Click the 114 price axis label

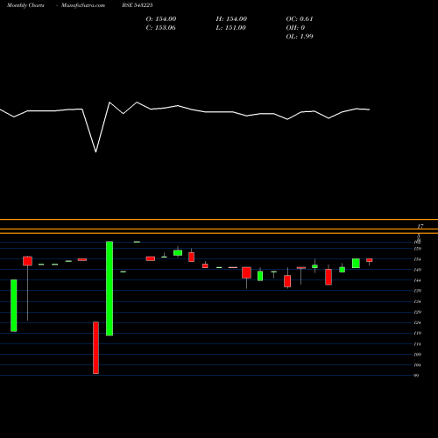(418, 344)
